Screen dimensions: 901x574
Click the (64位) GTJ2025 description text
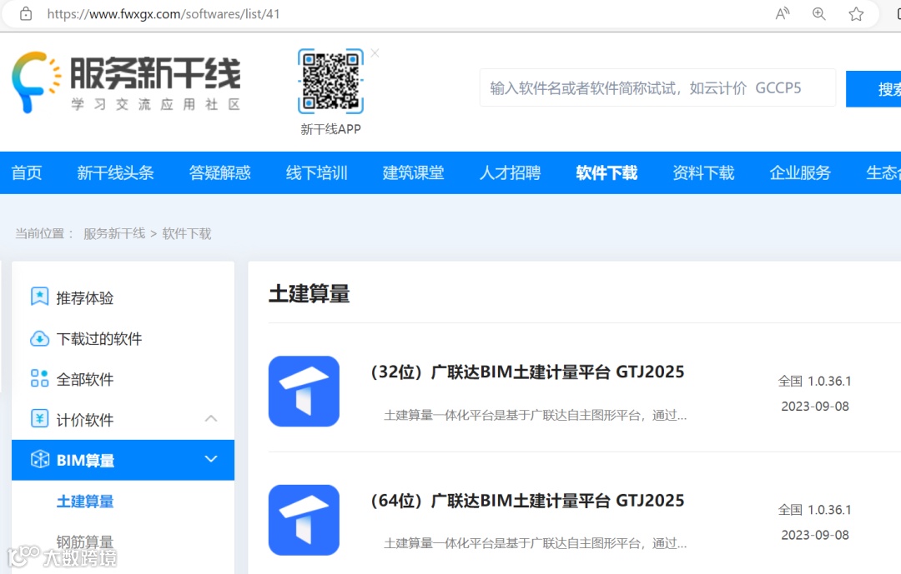coord(535,543)
